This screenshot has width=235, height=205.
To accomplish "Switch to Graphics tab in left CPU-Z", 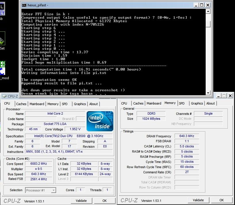I will (x=80, y=104).
